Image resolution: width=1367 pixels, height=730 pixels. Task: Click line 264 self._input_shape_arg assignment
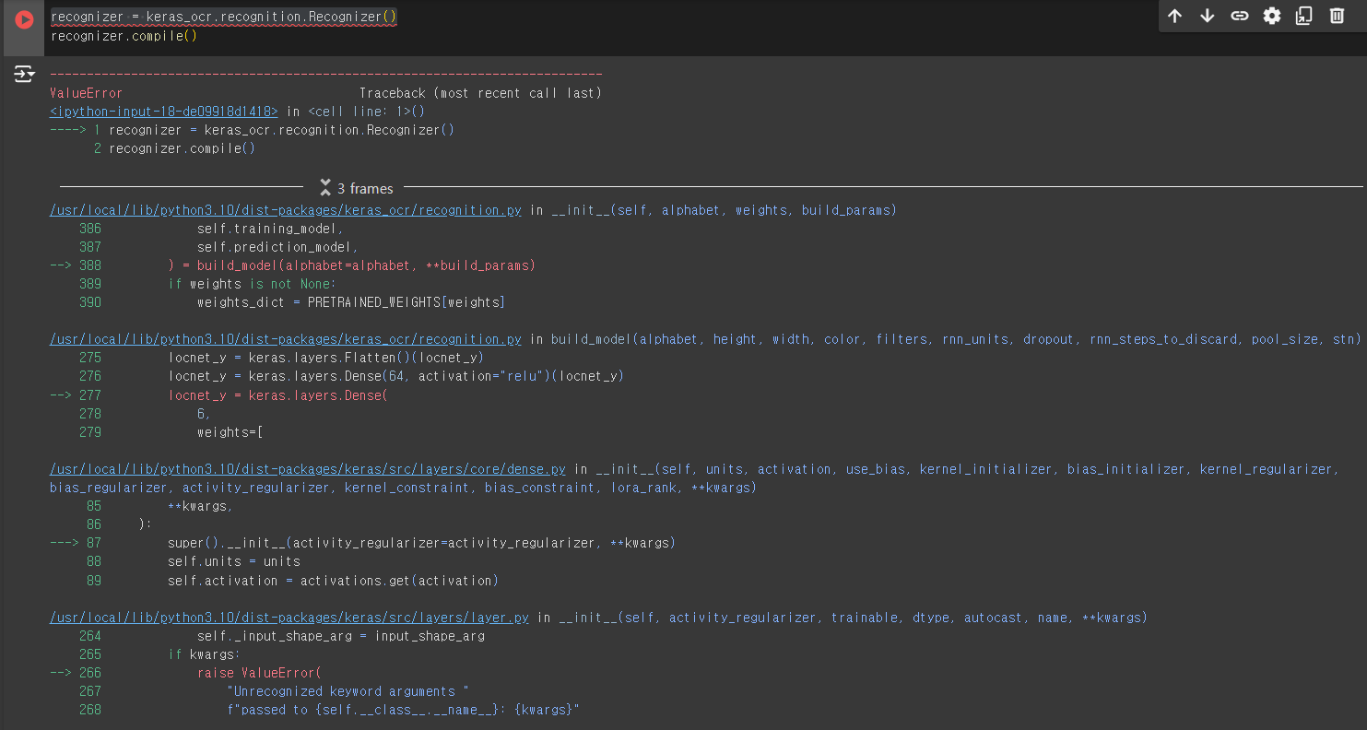(341, 636)
